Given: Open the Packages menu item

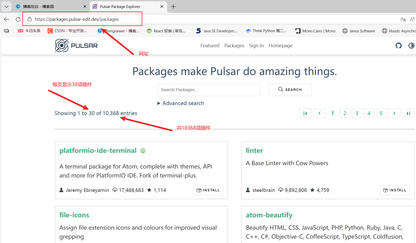Looking at the screenshot, I should tap(234, 45).
